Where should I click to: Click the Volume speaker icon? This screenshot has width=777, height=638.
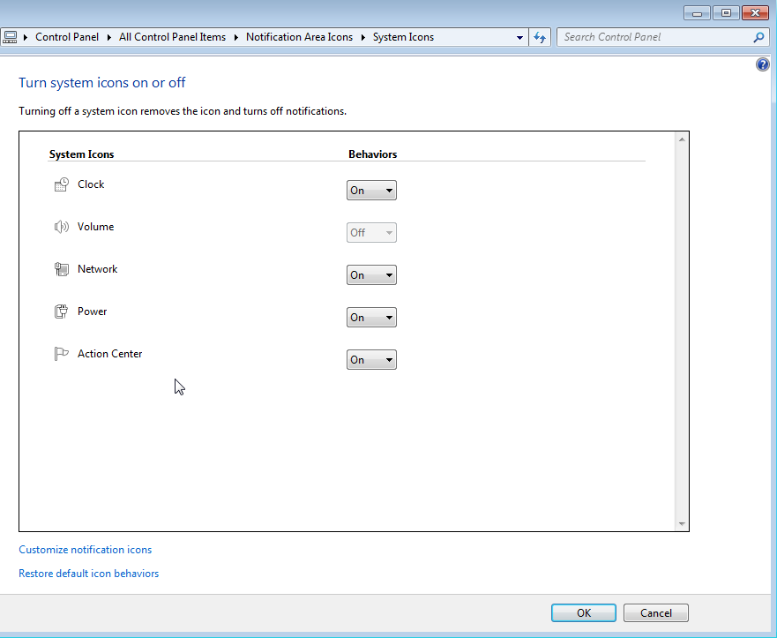61,226
